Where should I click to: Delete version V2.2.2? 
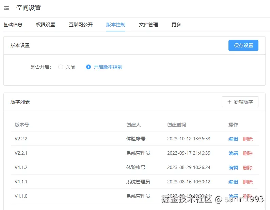coord(248,139)
